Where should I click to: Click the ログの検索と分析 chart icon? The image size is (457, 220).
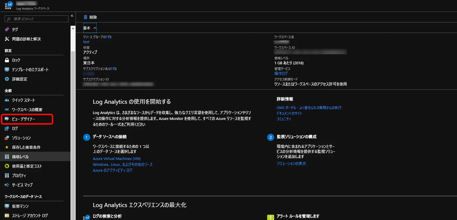[x=87, y=217]
